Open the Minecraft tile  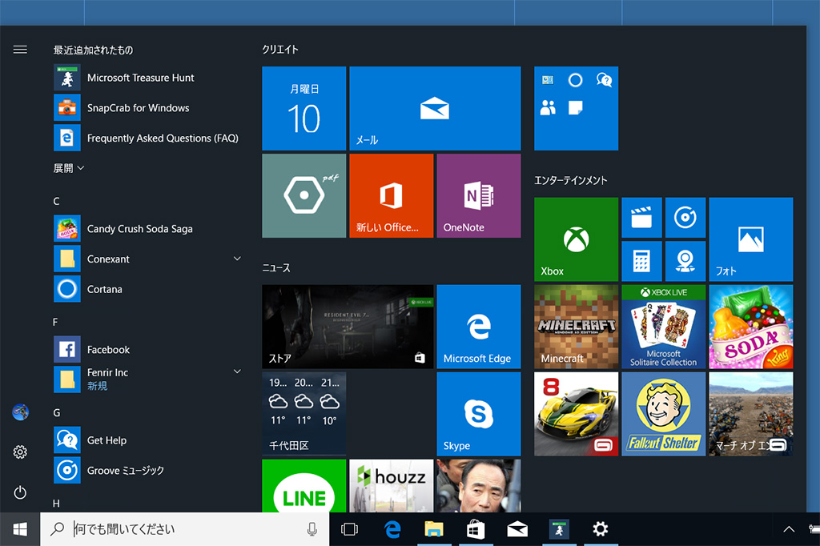[x=576, y=326]
